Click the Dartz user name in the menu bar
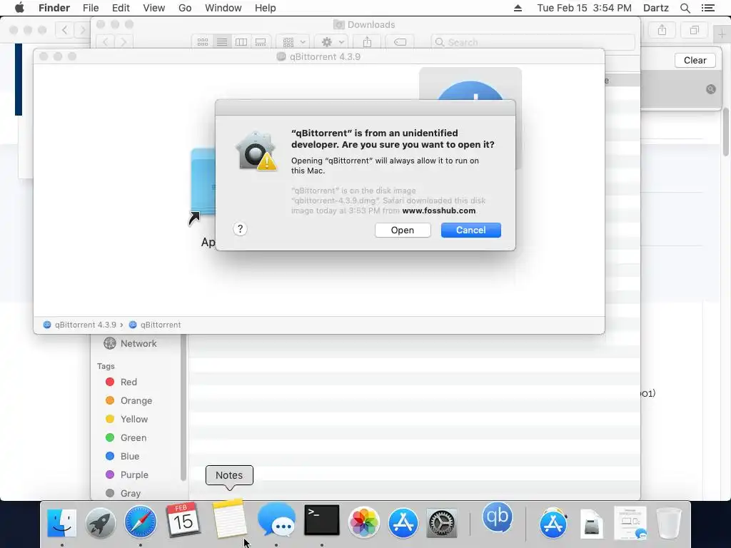The image size is (731, 548). click(656, 8)
